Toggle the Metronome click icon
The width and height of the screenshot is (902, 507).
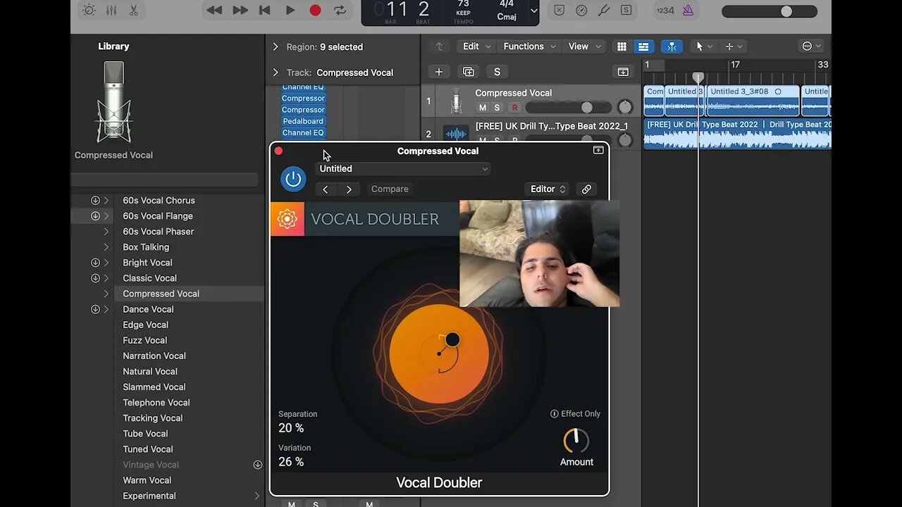688,11
